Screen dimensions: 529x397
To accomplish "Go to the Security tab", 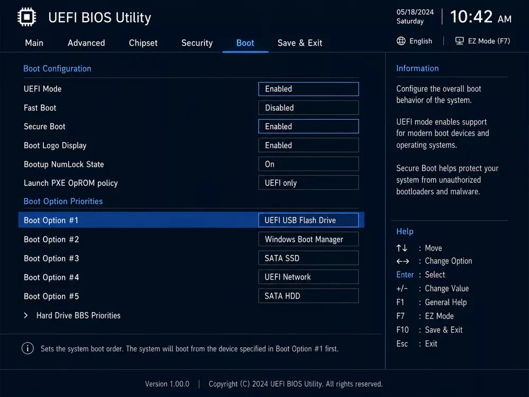I will (x=197, y=43).
